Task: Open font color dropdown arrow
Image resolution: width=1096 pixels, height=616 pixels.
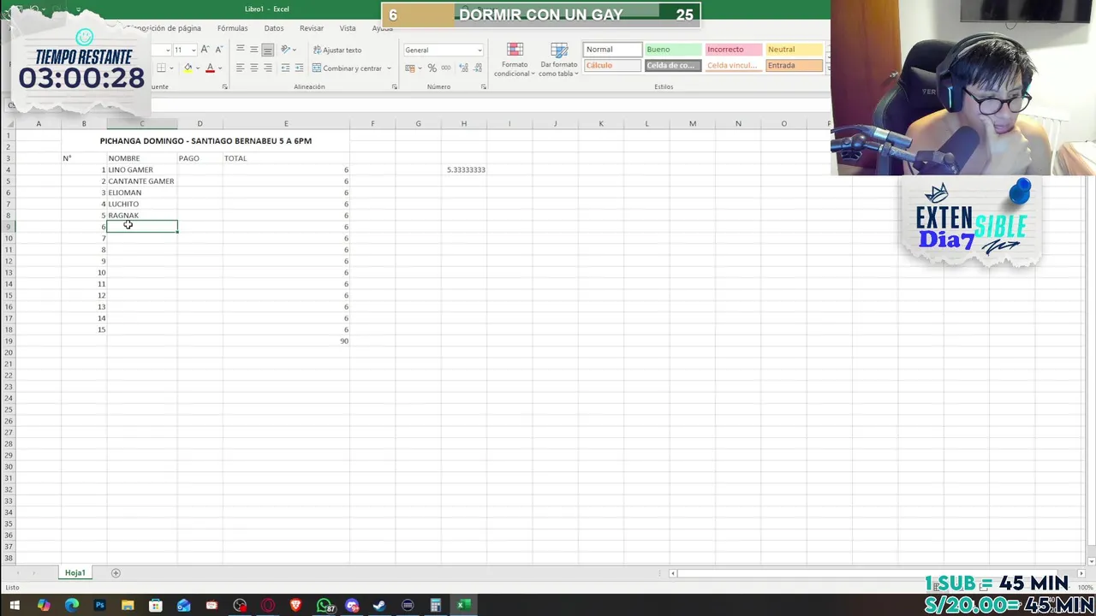Action: click(x=219, y=68)
